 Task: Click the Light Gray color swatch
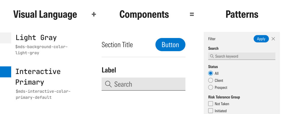pos(5,38)
